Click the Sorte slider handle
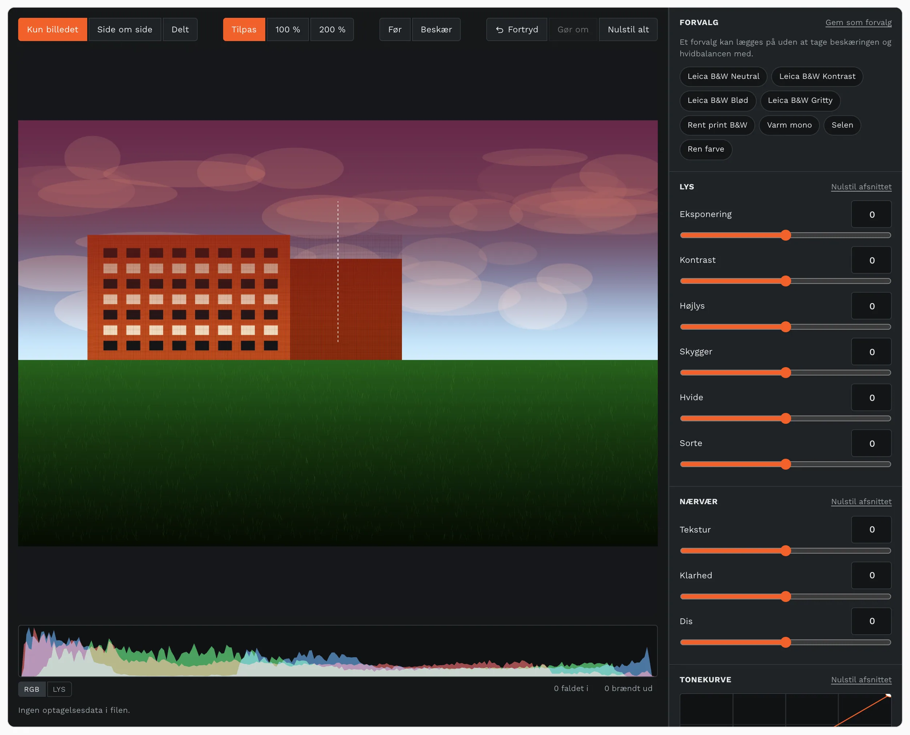 tap(786, 464)
